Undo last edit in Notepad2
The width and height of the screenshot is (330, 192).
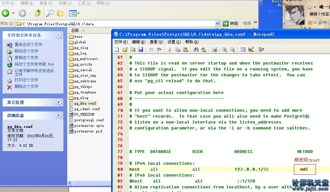[x=151, y=49]
